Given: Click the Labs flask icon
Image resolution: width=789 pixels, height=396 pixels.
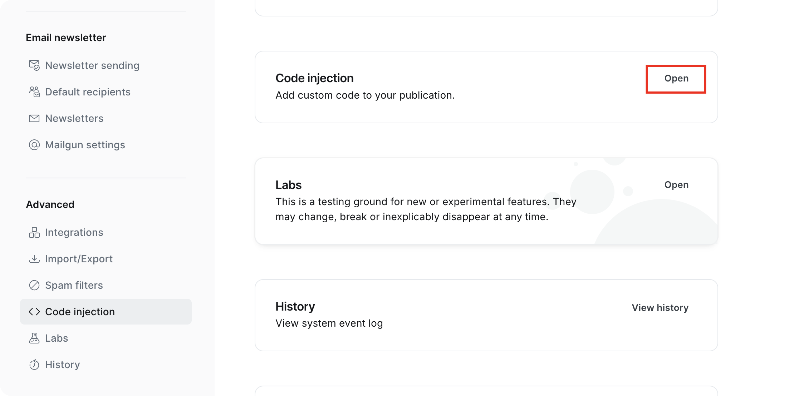Looking at the screenshot, I should (x=34, y=338).
